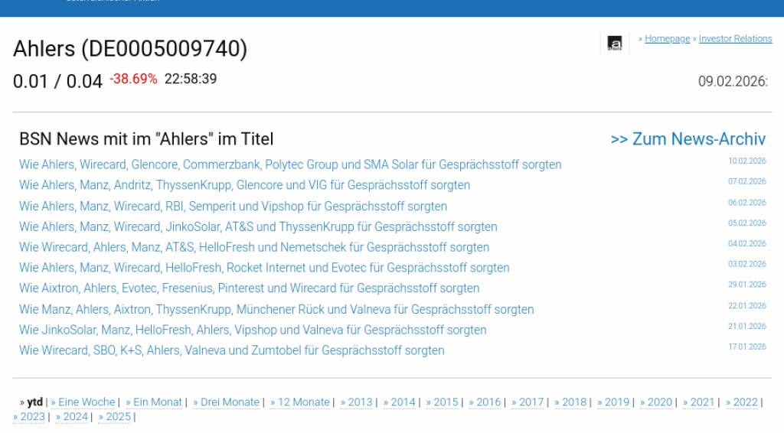This screenshot has width=784, height=433.
Task: Open news article mentioning Polytec Group and SMA Solar
Action: pyautogui.click(x=290, y=164)
